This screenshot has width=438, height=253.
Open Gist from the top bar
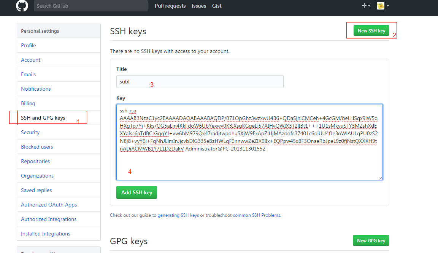(216, 5)
